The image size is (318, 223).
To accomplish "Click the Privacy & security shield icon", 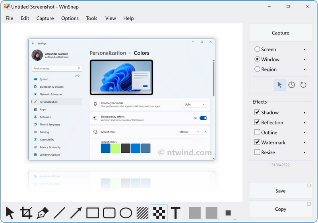I will pyautogui.click(x=35, y=147).
